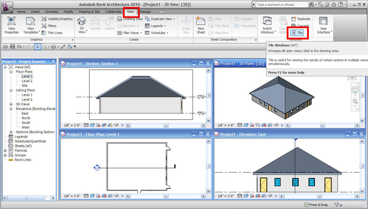Image resolution: width=368 pixels, height=209 pixels.
Task: Open the Massing & Site tab
Action: pyautogui.click(x=89, y=12)
